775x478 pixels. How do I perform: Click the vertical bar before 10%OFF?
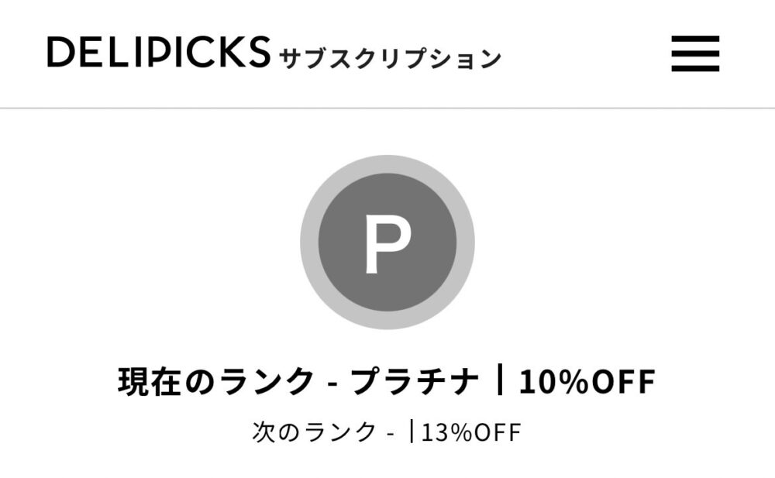pyautogui.click(x=501, y=381)
